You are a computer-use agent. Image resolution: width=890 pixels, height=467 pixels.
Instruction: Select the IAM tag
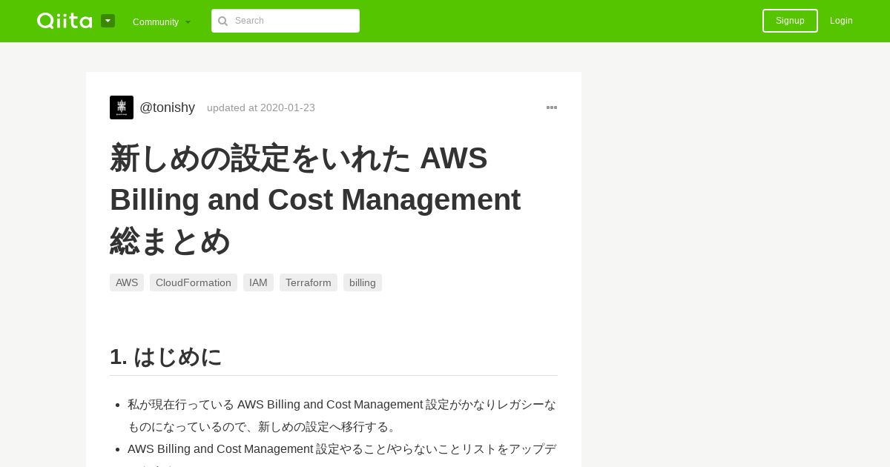pos(258,282)
